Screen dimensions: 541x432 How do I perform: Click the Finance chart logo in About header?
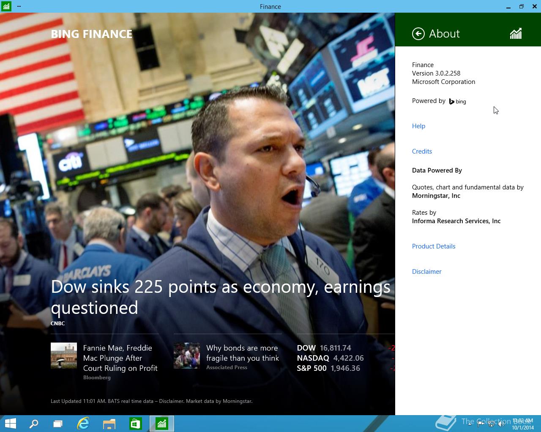pyautogui.click(x=516, y=34)
